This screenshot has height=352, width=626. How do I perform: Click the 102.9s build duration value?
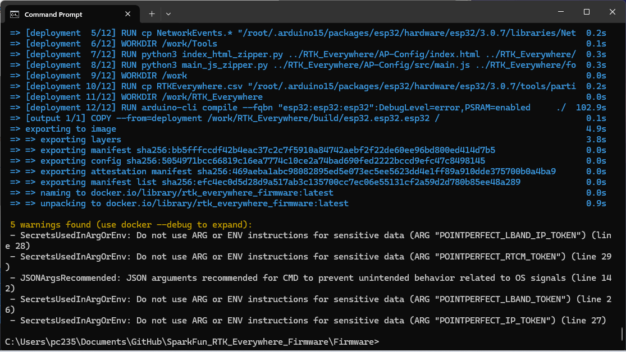click(x=591, y=107)
